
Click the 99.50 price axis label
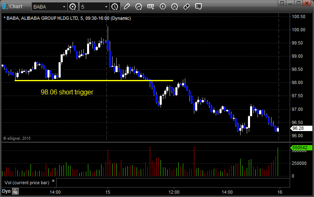(297, 43)
